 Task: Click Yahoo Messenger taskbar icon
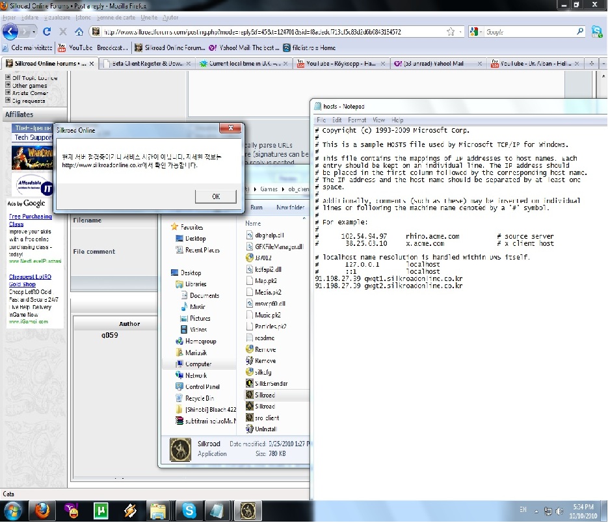click(x=72, y=510)
